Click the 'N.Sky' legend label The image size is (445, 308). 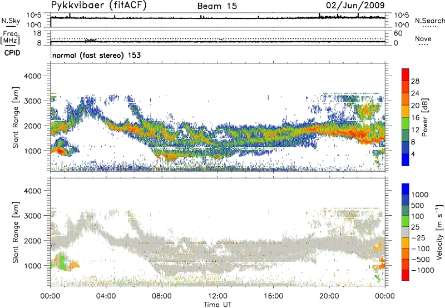pyautogui.click(x=11, y=21)
